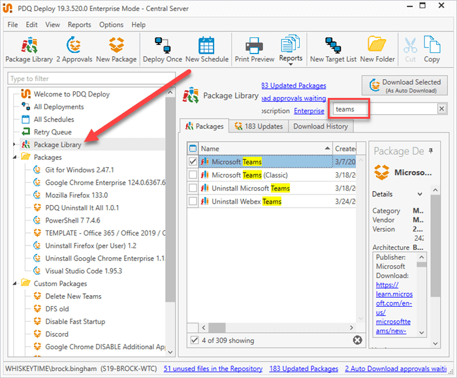Click the teams search field

click(385, 109)
